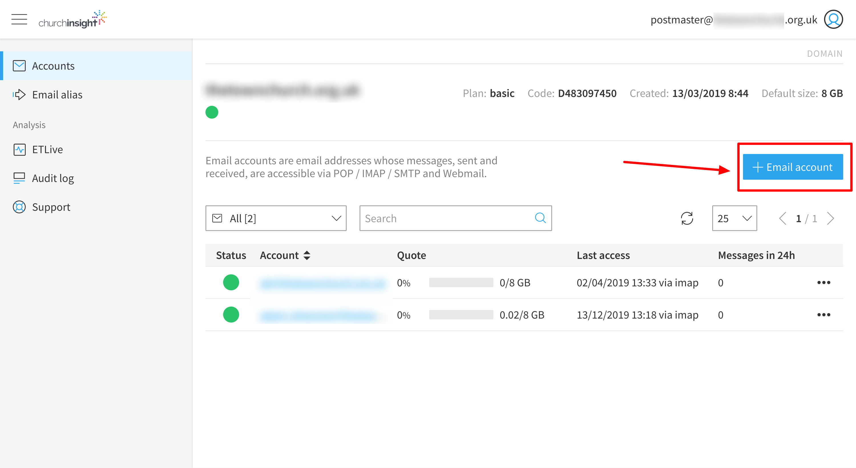Click the second account's green status dot
Screen dimensions: 856x468
231,315
